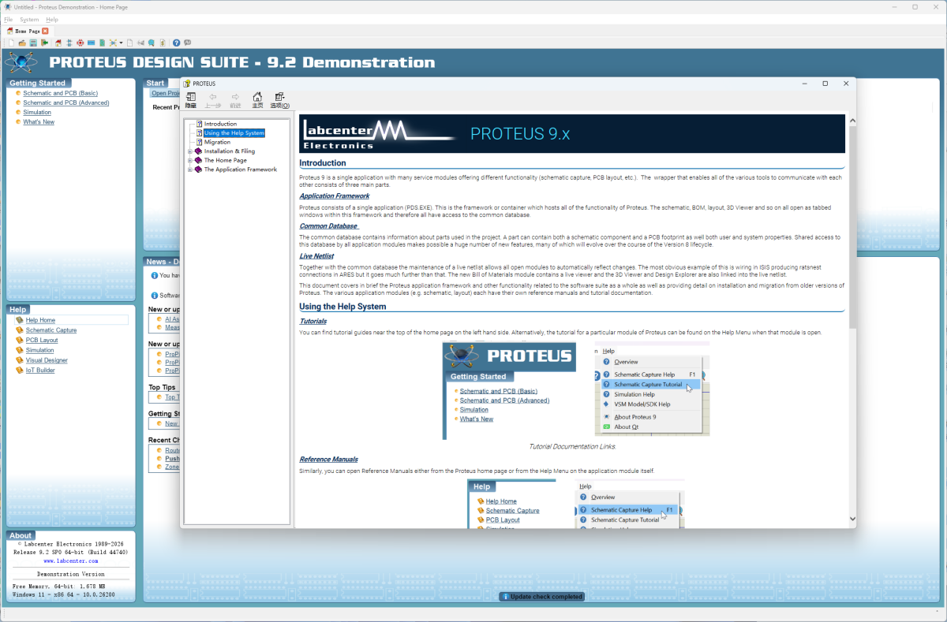
Task: Click Installation & Filing book label
Action: coord(229,151)
